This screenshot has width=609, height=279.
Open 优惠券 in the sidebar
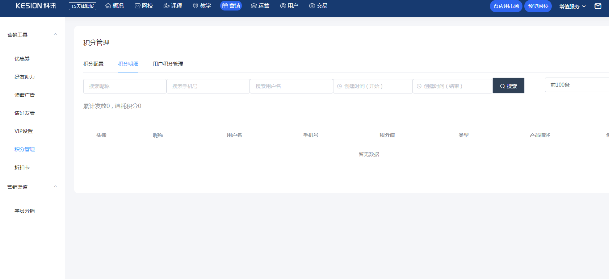click(x=22, y=59)
